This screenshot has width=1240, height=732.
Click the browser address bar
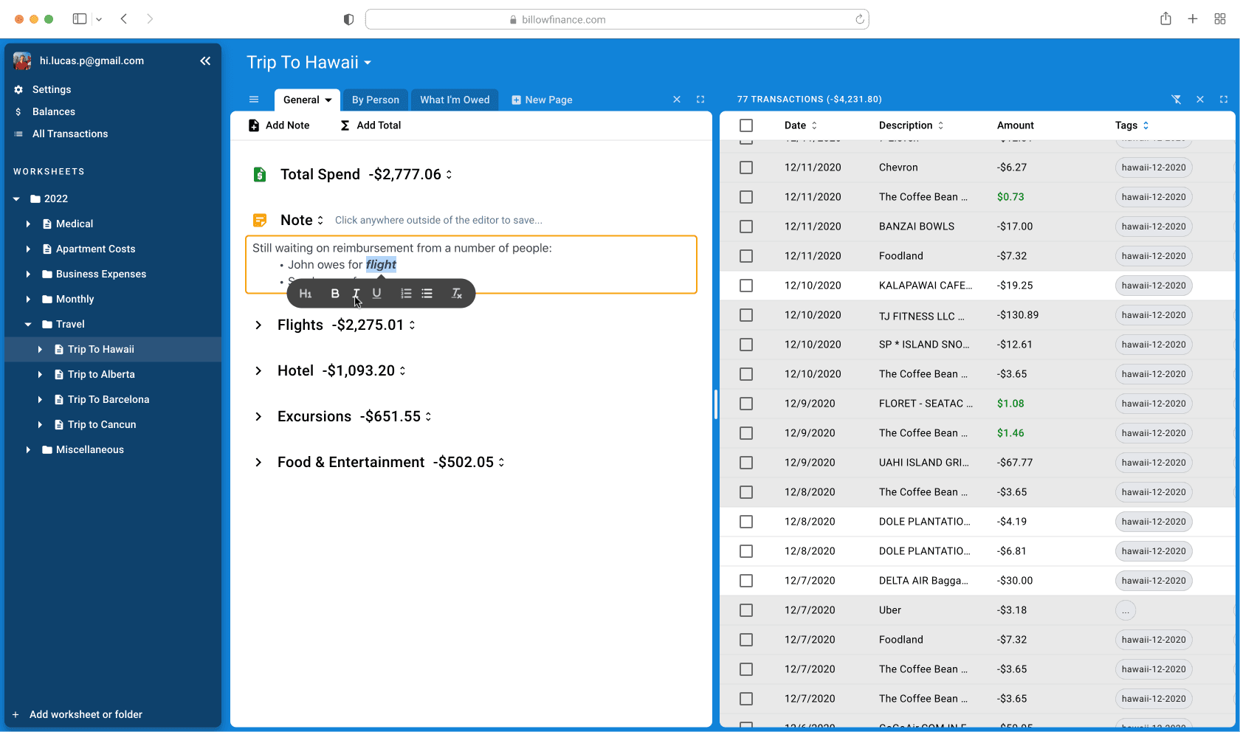tap(616, 19)
